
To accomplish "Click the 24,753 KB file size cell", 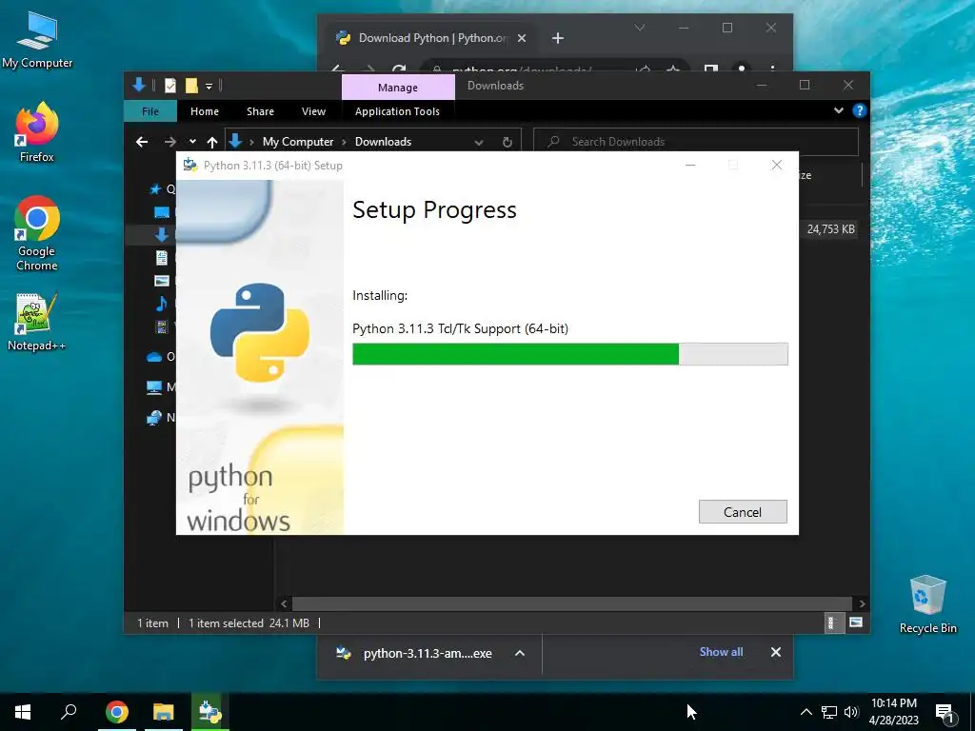I will point(830,228).
